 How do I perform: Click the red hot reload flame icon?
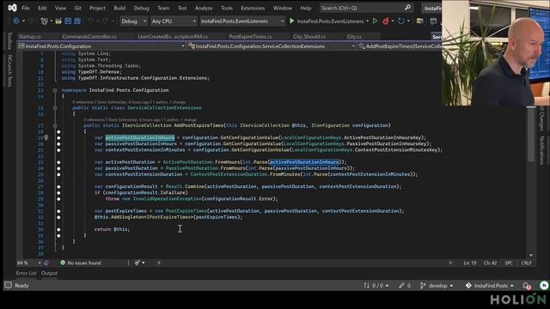386,21
